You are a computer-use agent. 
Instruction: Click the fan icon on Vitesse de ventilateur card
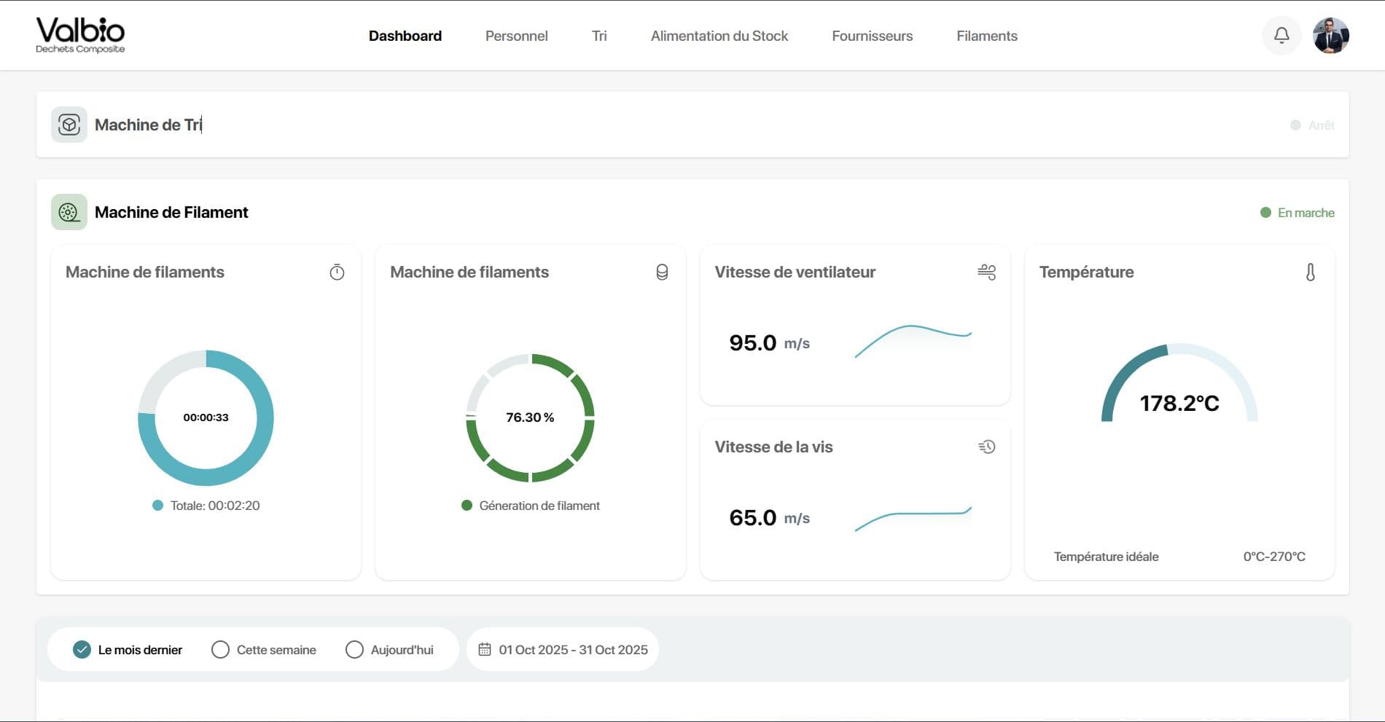[987, 272]
